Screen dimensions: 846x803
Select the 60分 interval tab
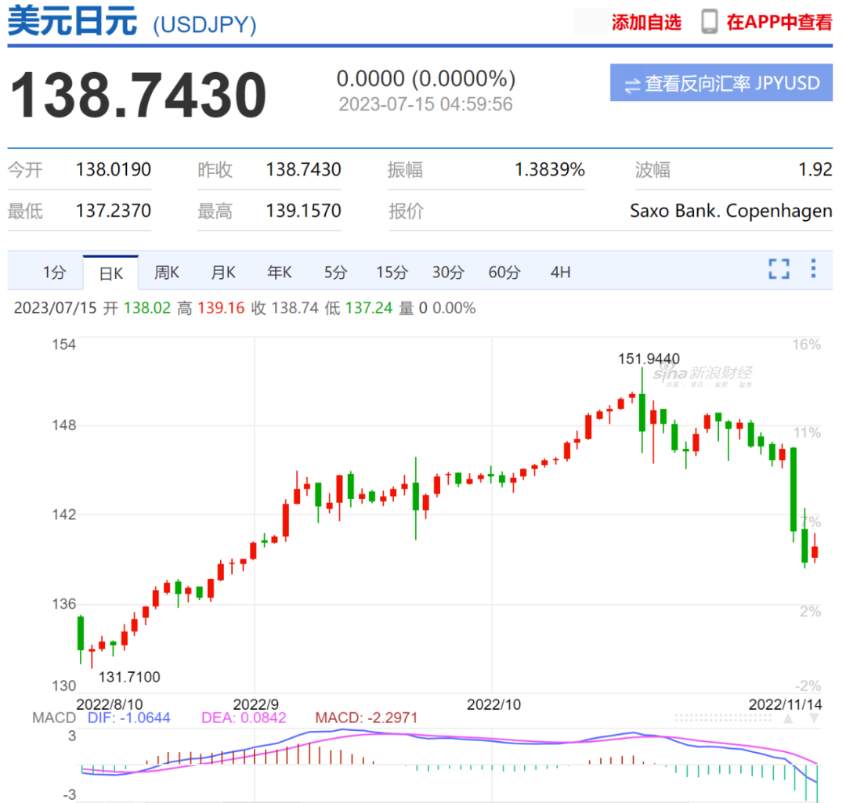point(504,272)
